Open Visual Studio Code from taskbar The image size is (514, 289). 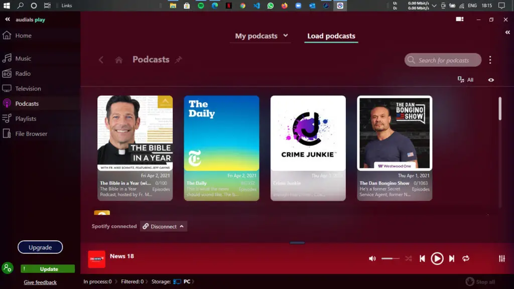point(256,6)
